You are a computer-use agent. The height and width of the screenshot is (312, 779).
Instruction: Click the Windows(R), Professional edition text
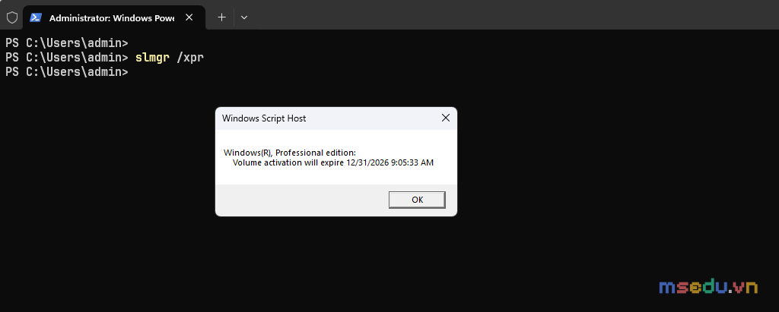290,153
